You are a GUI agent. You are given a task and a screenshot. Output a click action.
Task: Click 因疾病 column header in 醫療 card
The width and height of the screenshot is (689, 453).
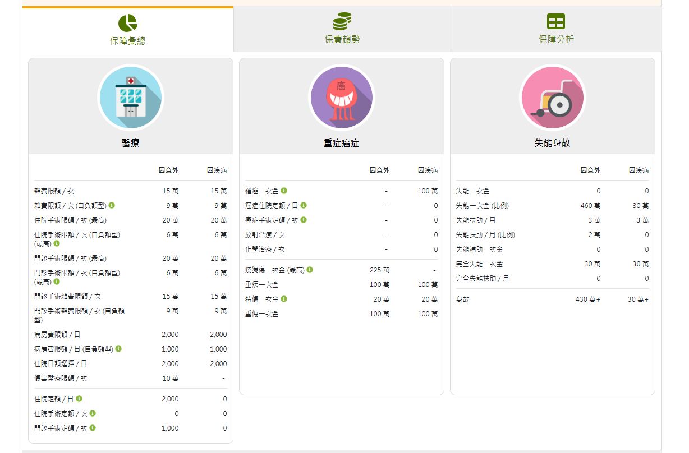pos(217,170)
